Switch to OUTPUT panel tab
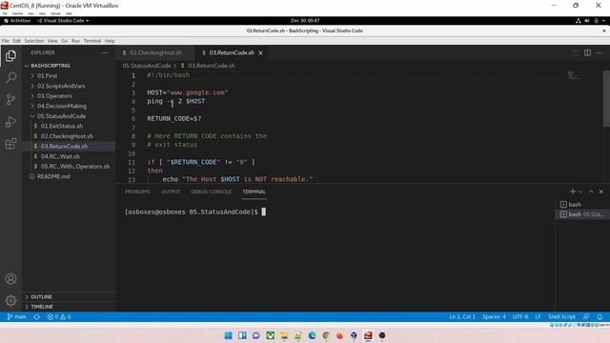This screenshot has width=610, height=343. [171, 192]
